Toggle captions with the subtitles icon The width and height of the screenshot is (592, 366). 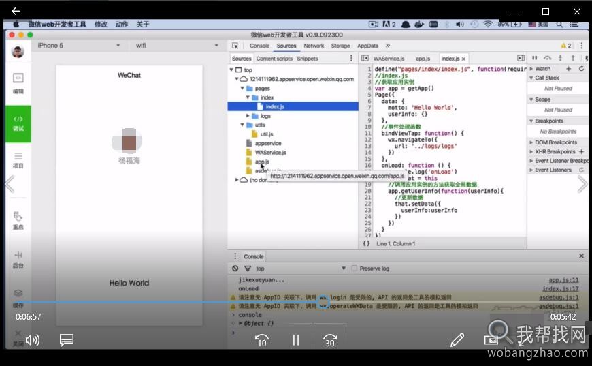pyautogui.click(x=67, y=340)
